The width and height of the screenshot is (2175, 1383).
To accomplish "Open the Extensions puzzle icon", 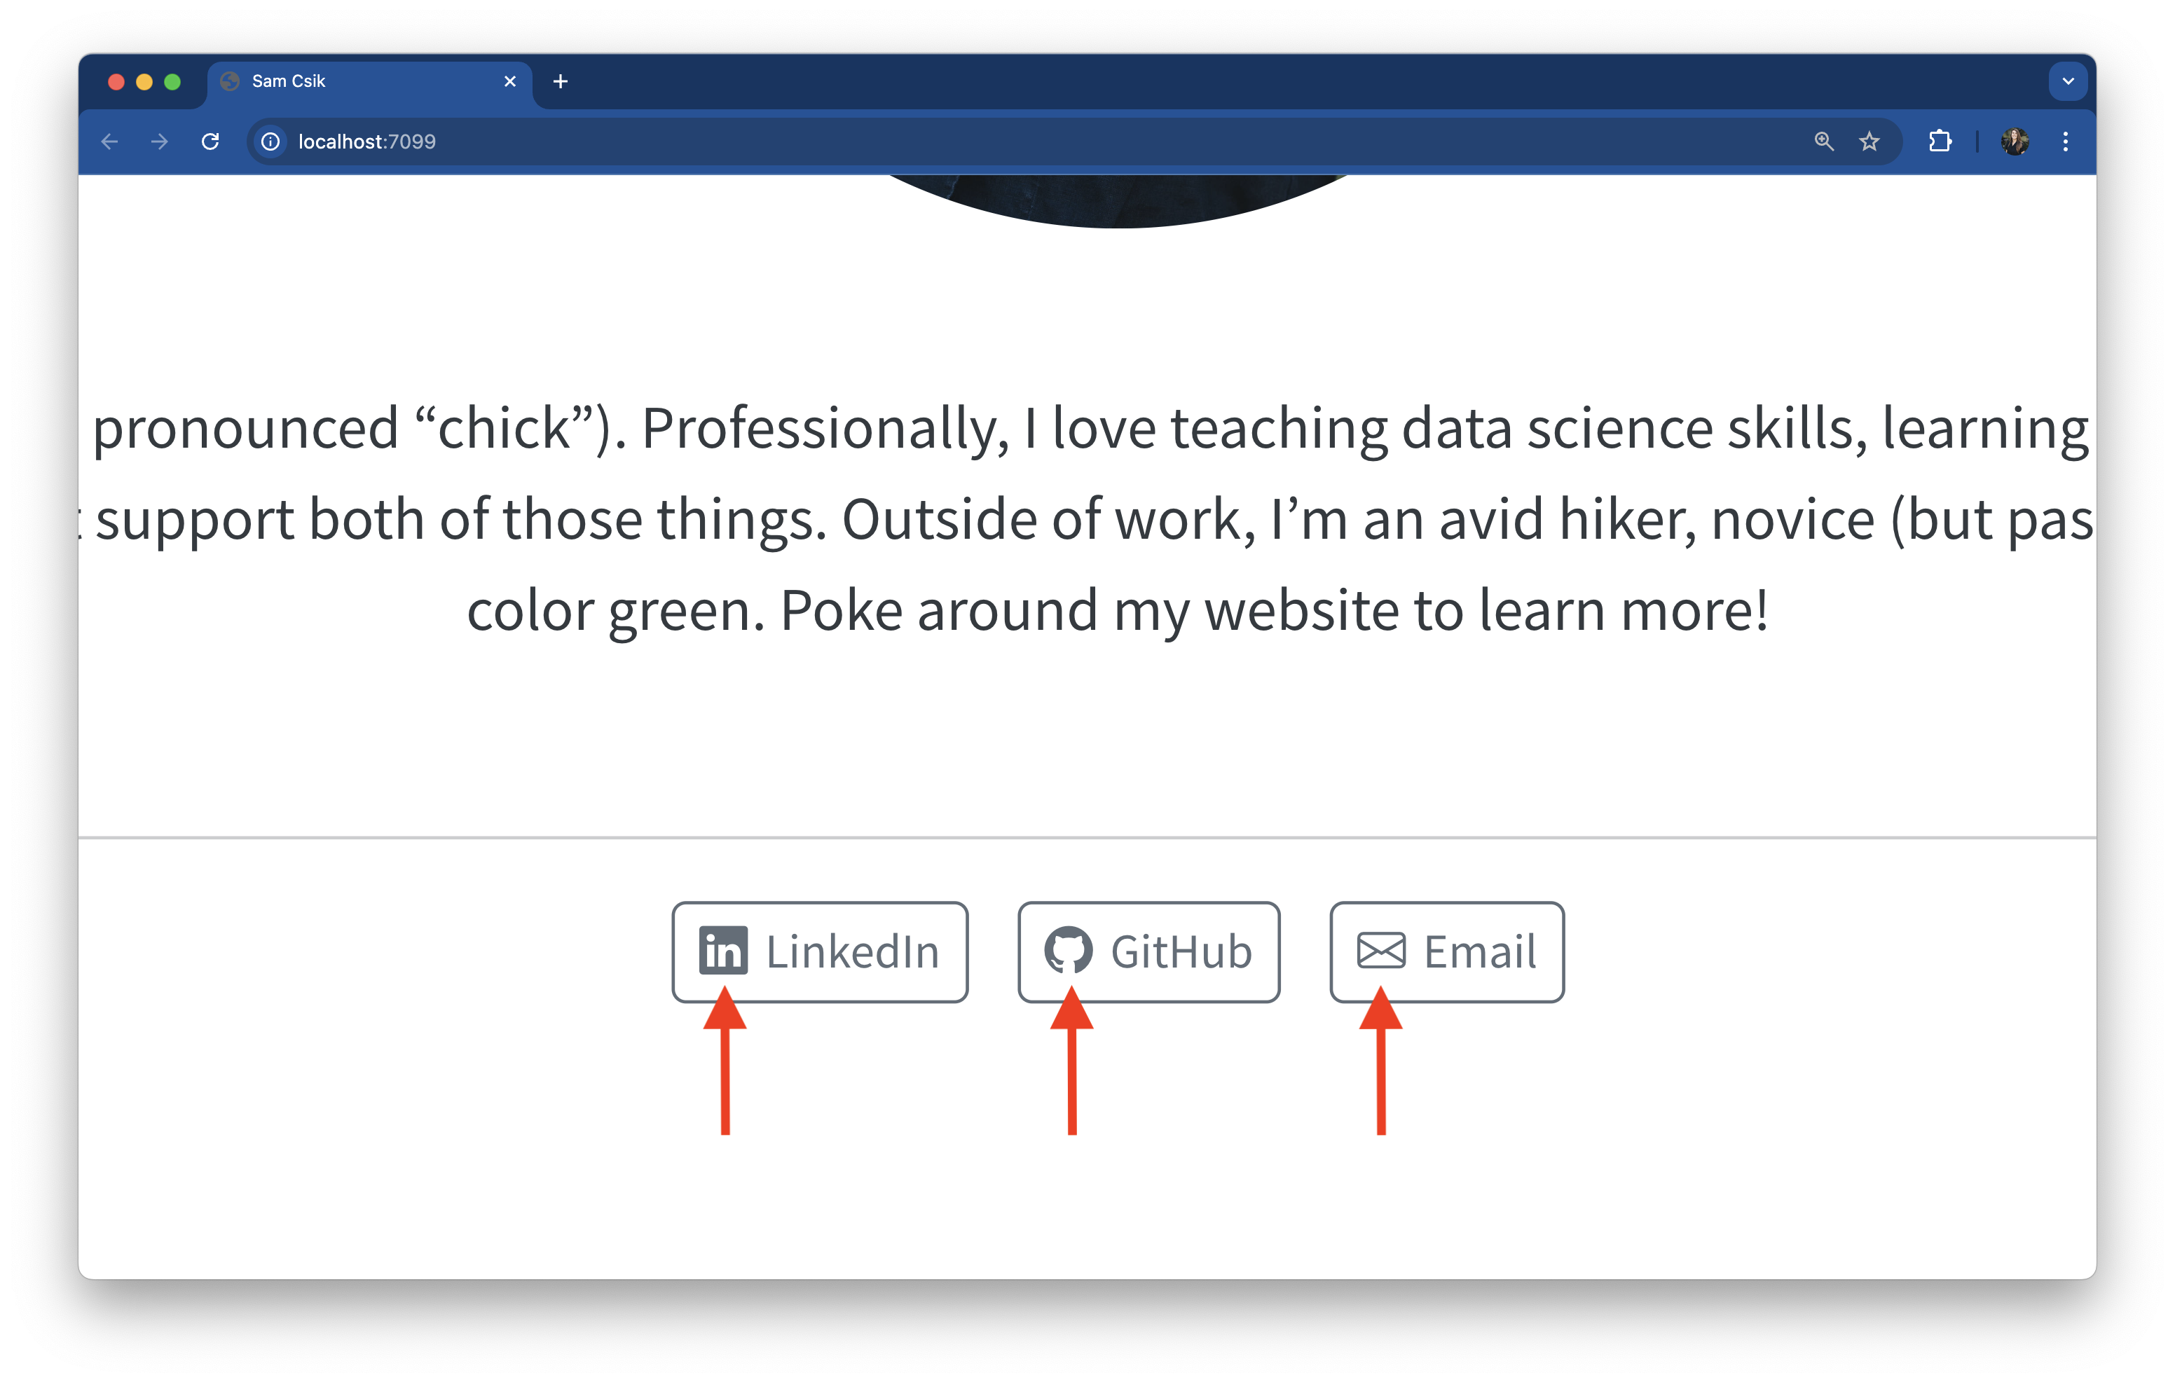I will pos(1940,142).
